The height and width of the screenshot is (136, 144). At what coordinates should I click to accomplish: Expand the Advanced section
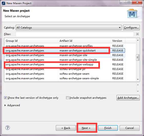pos(5,105)
